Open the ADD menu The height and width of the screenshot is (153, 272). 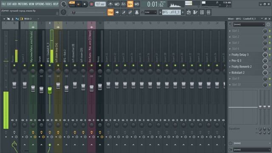tap(14, 4)
